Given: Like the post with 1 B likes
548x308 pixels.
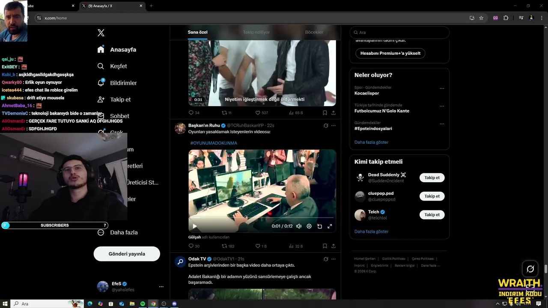Looking at the screenshot, I should pyautogui.click(x=261, y=246).
